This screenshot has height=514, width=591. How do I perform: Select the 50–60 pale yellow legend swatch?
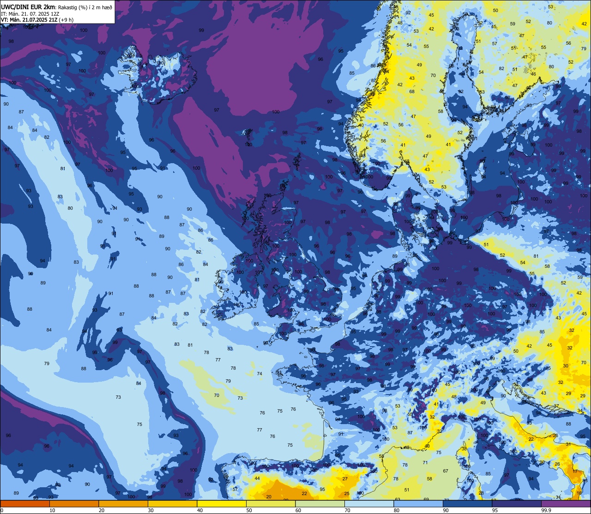coord(271,503)
